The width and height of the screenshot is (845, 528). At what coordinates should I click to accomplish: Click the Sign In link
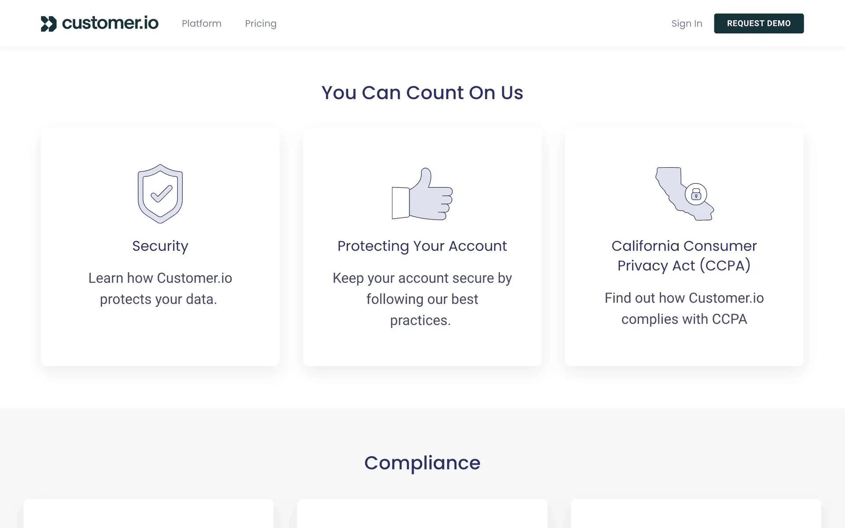pos(687,24)
